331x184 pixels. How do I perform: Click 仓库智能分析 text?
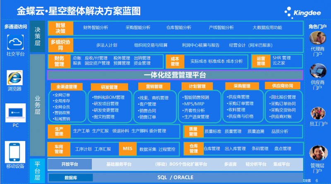[179, 28]
